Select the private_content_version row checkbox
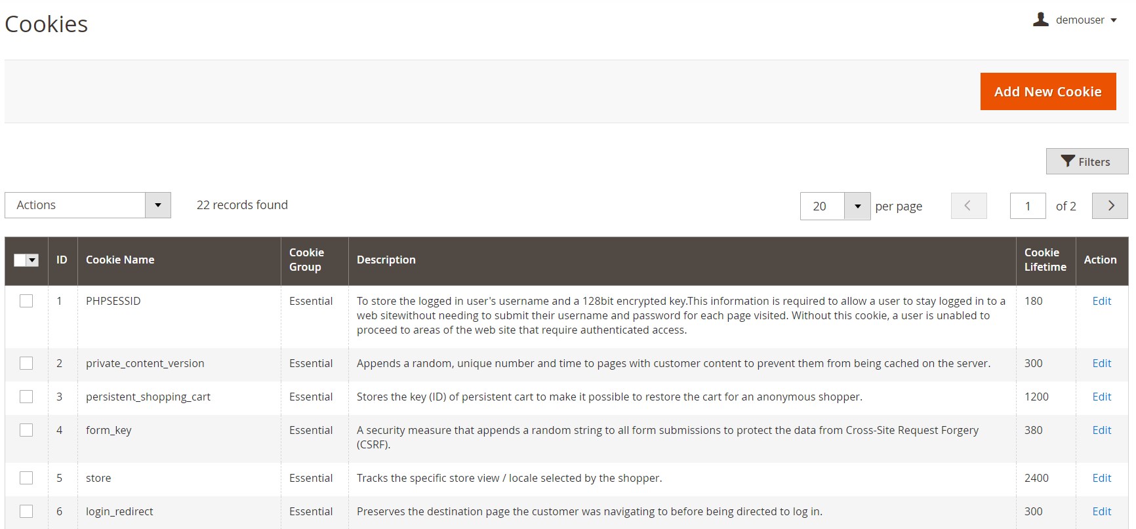The width and height of the screenshot is (1136, 529). (x=26, y=363)
